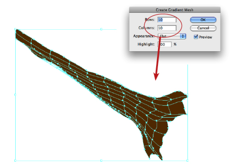The image size is (233, 168).
Task: Select the bottom-left bounding box handle
Action: [x=15, y=160]
